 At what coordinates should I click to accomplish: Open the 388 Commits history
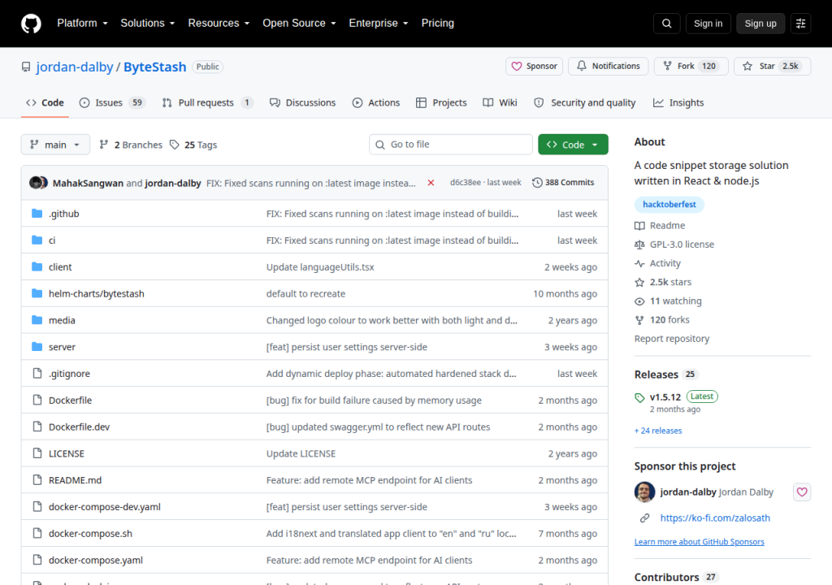tap(563, 183)
